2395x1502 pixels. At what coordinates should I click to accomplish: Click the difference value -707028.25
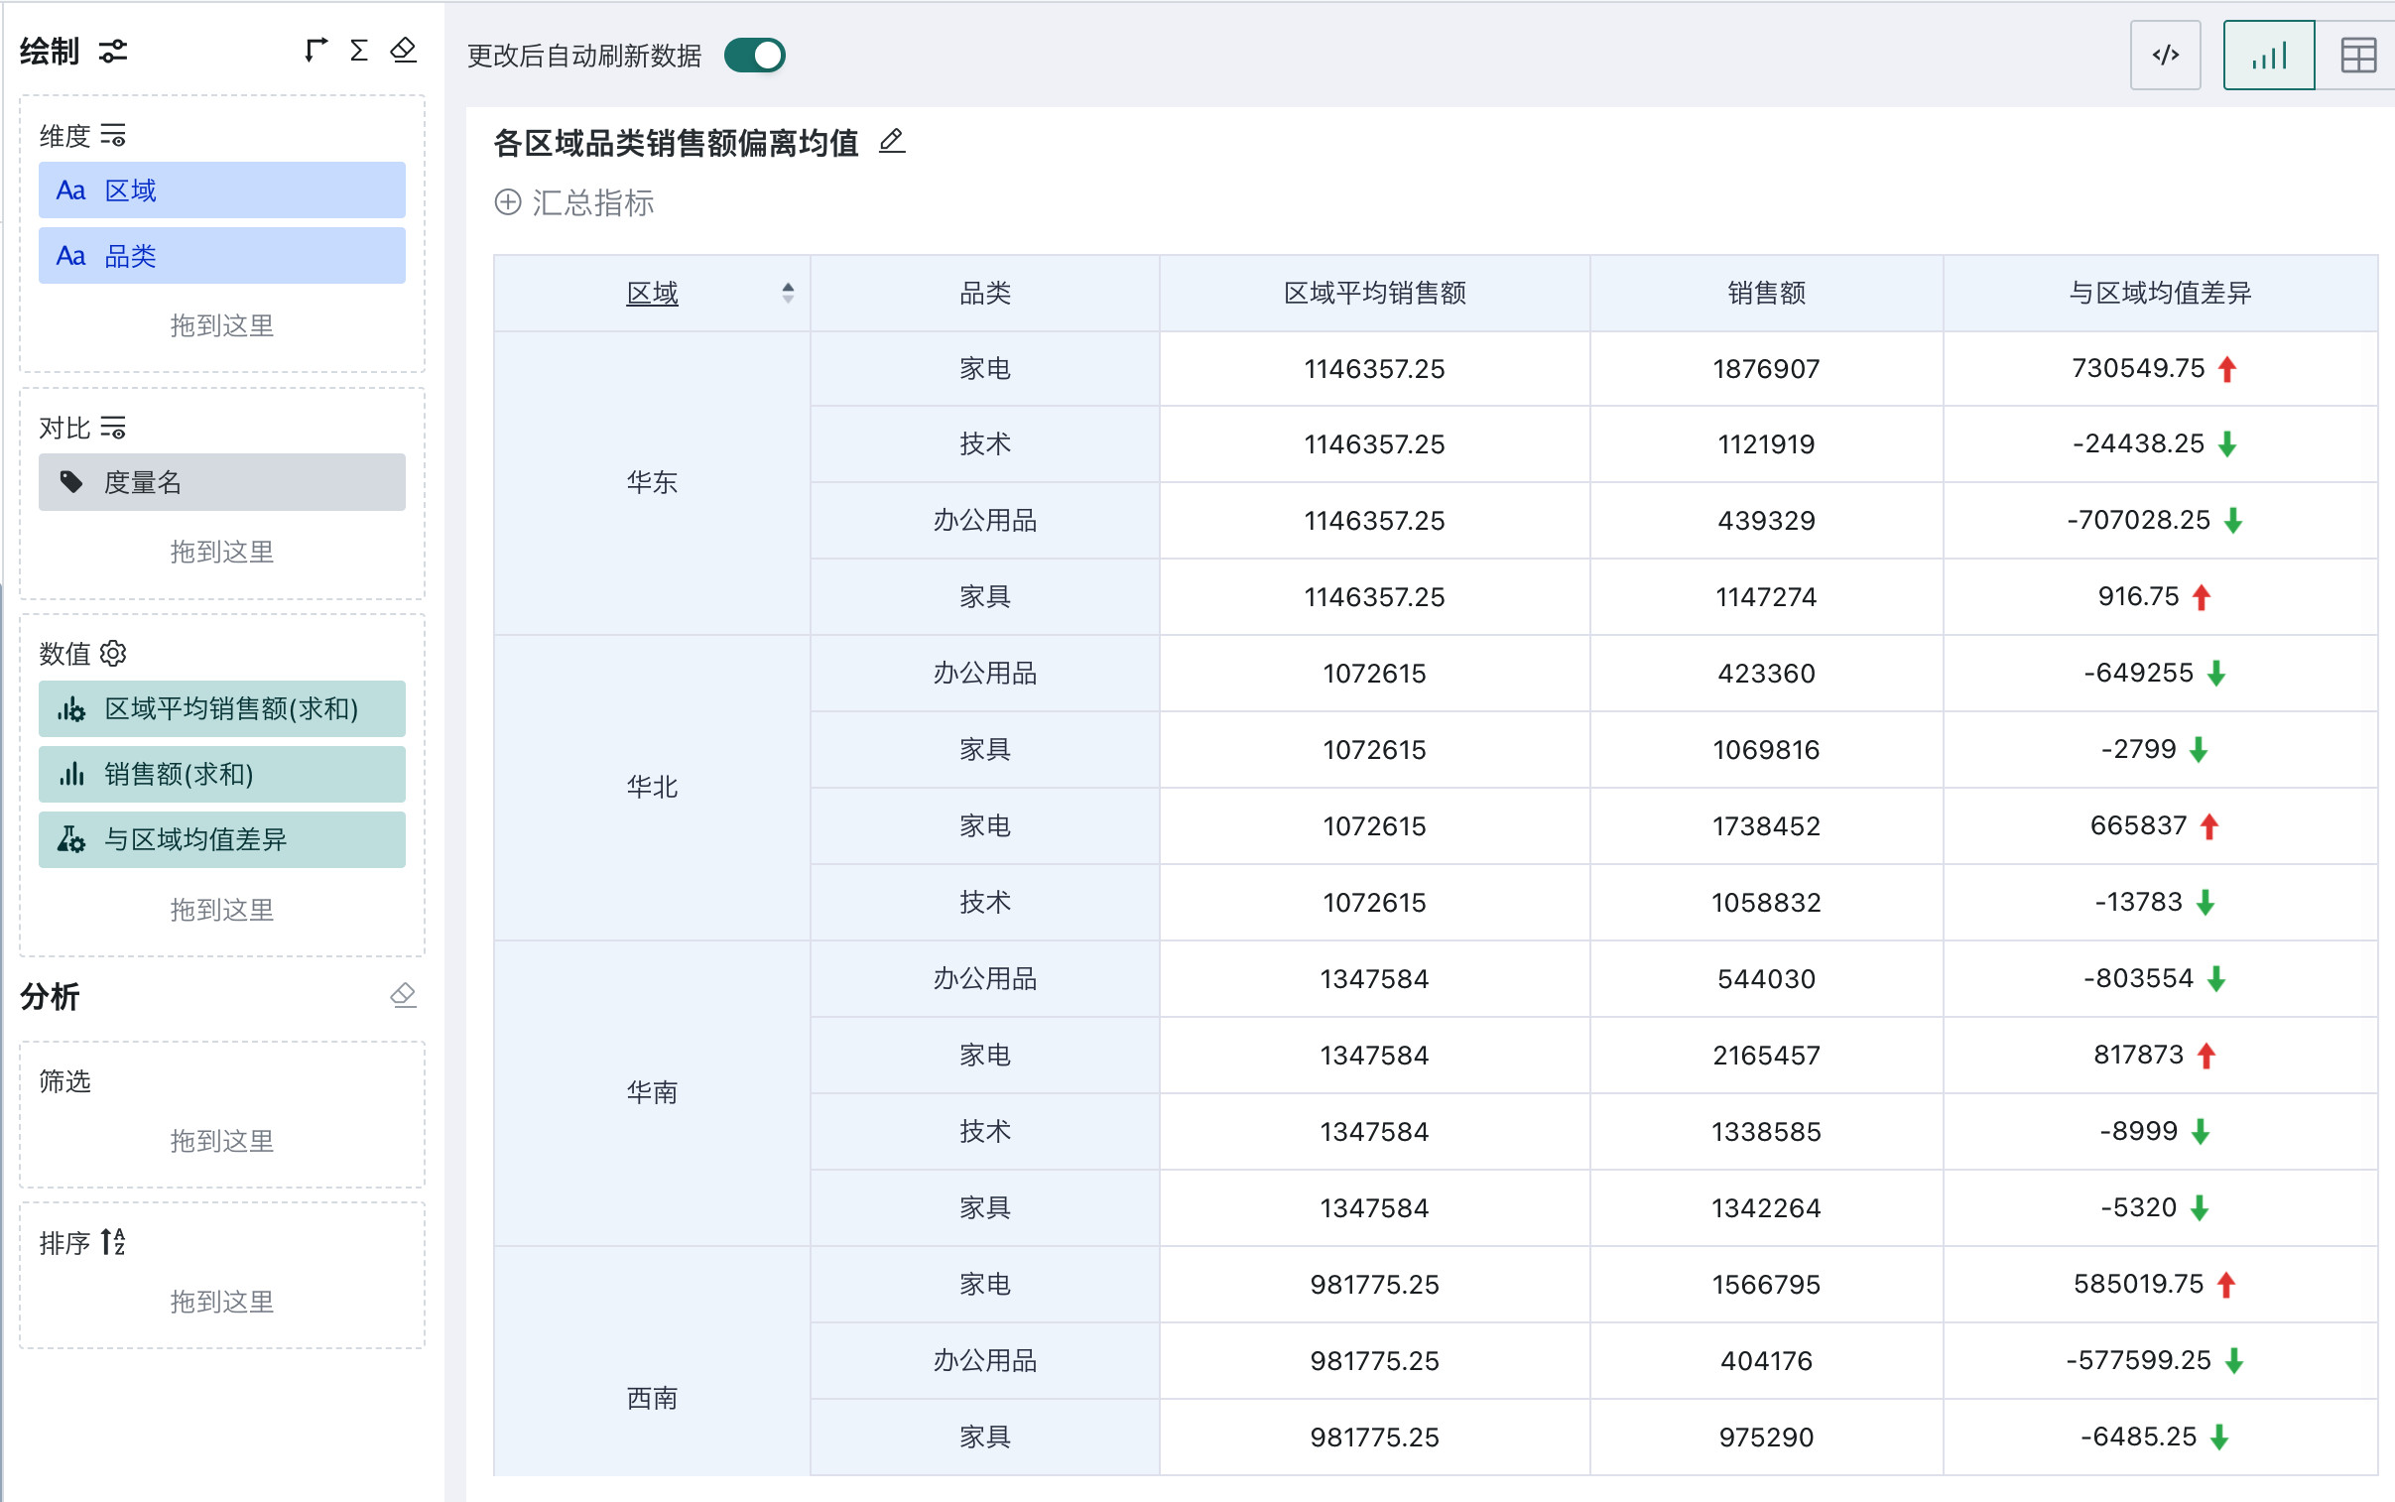(2139, 521)
